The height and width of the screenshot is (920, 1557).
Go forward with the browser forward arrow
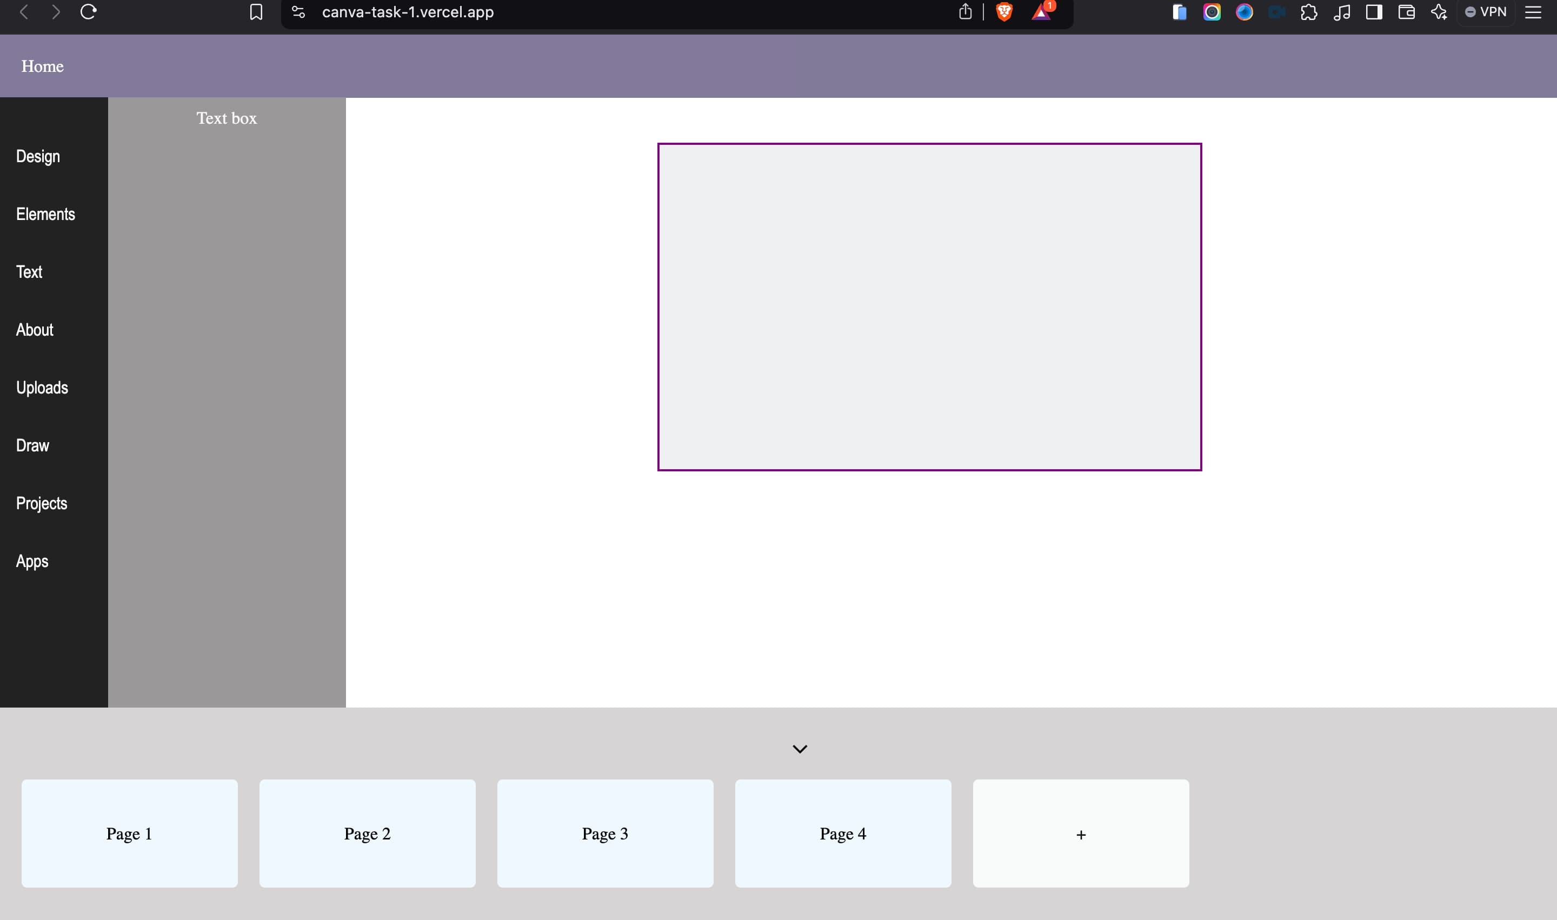click(x=56, y=12)
